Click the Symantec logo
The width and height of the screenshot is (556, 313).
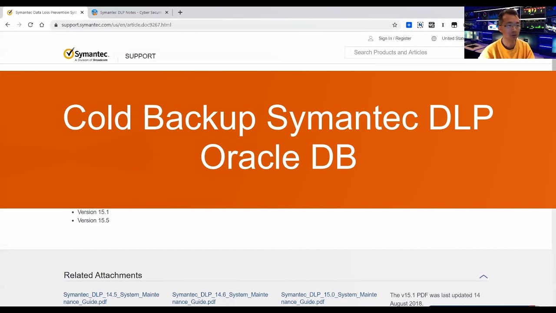click(x=86, y=54)
